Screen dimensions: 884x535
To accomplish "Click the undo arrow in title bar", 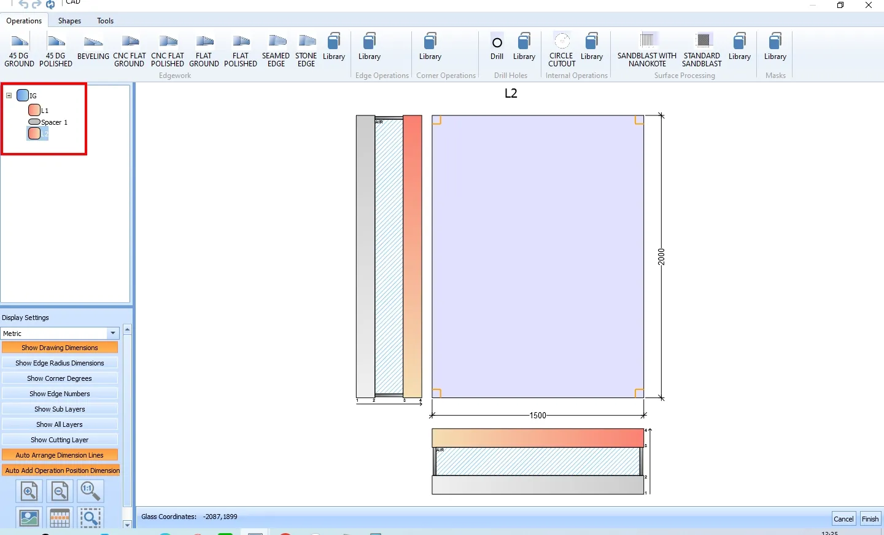I will pos(23,4).
